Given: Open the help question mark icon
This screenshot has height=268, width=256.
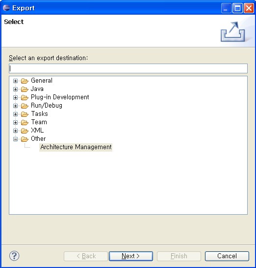Looking at the screenshot, I should 14,256.
